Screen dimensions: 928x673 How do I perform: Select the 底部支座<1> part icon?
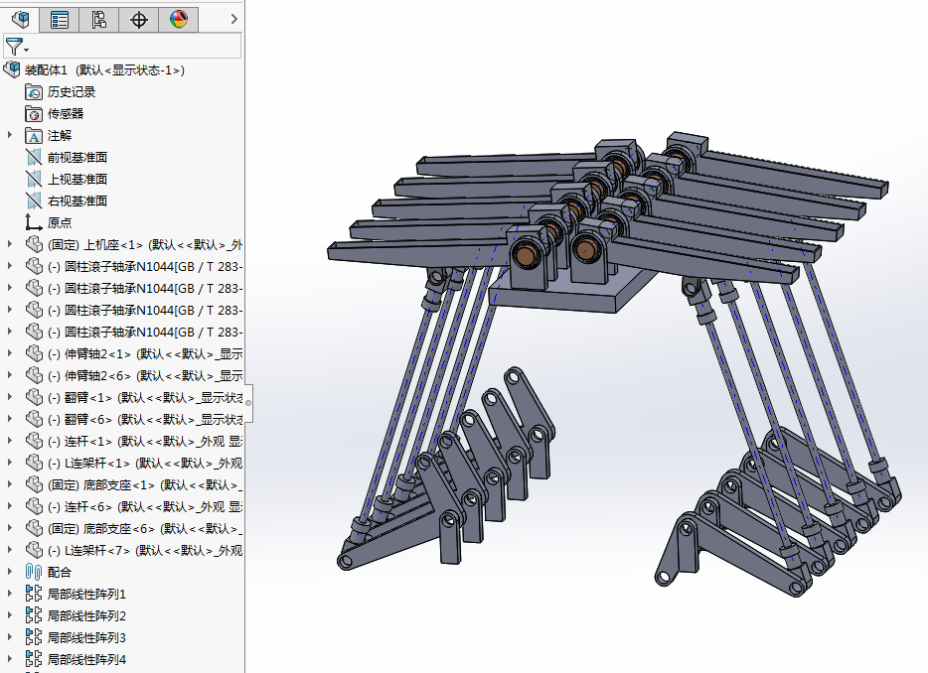(35, 485)
